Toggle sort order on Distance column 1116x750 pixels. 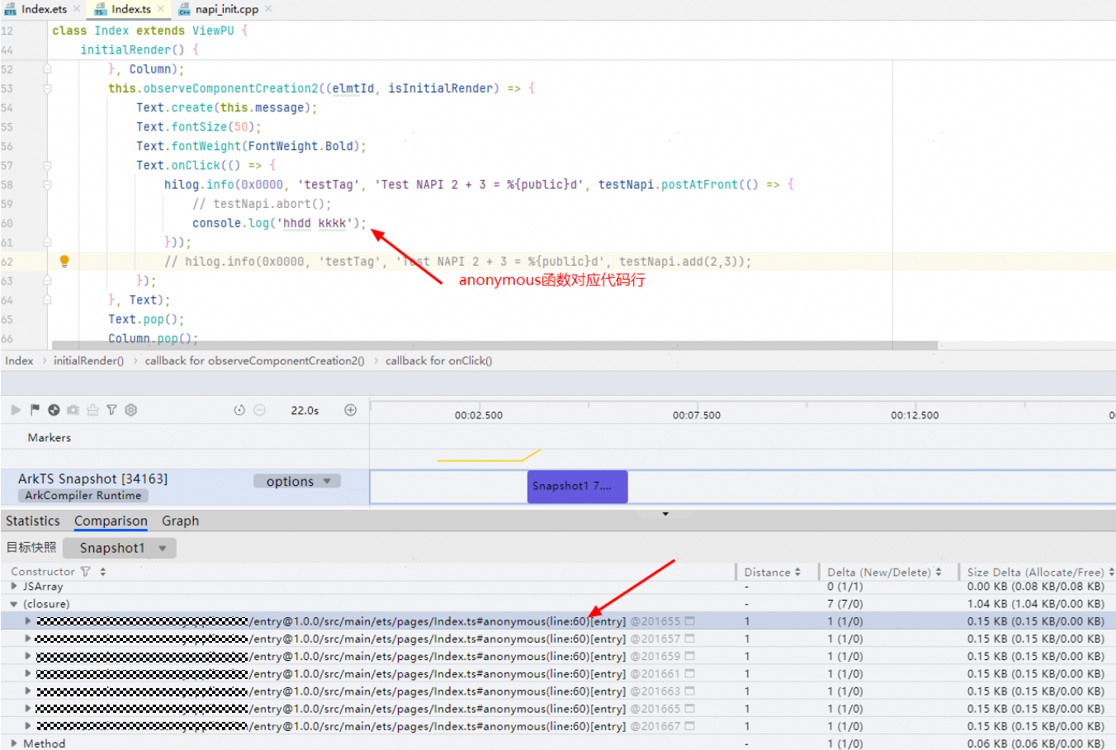tap(797, 572)
